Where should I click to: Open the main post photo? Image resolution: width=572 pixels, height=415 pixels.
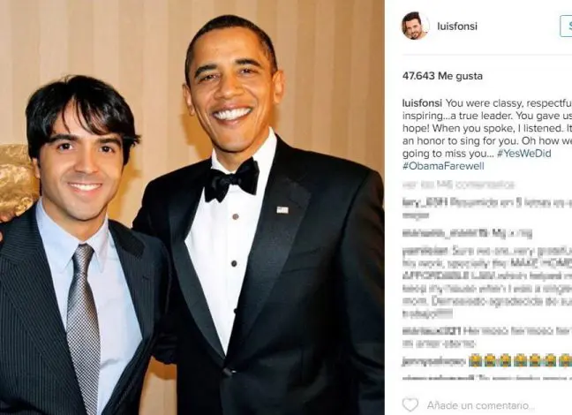pyautogui.click(x=192, y=207)
